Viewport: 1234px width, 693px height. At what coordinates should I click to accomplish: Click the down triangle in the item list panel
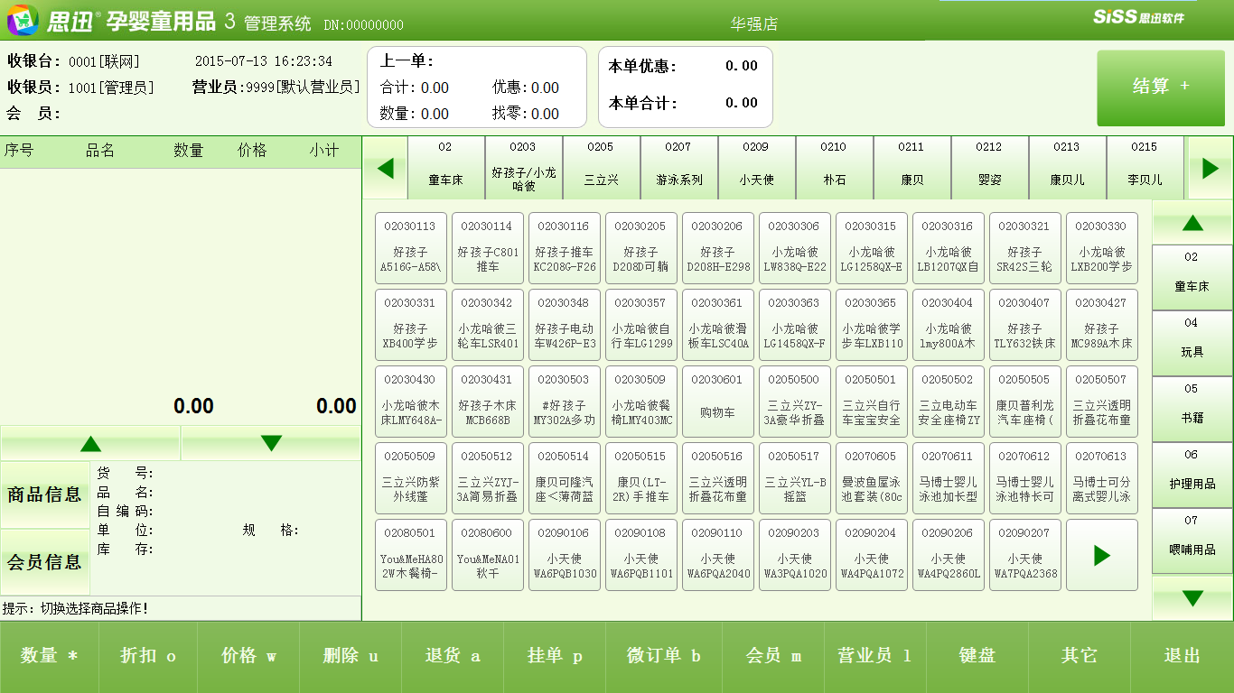pos(270,443)
